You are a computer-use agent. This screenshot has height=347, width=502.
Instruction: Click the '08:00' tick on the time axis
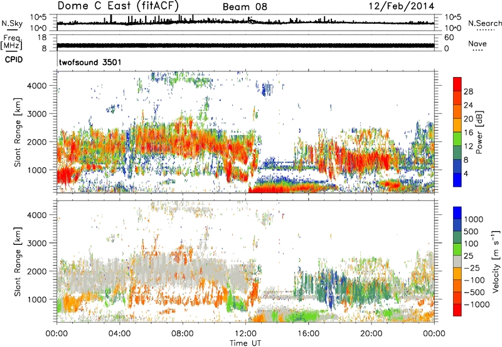click(x=183, y=334)
